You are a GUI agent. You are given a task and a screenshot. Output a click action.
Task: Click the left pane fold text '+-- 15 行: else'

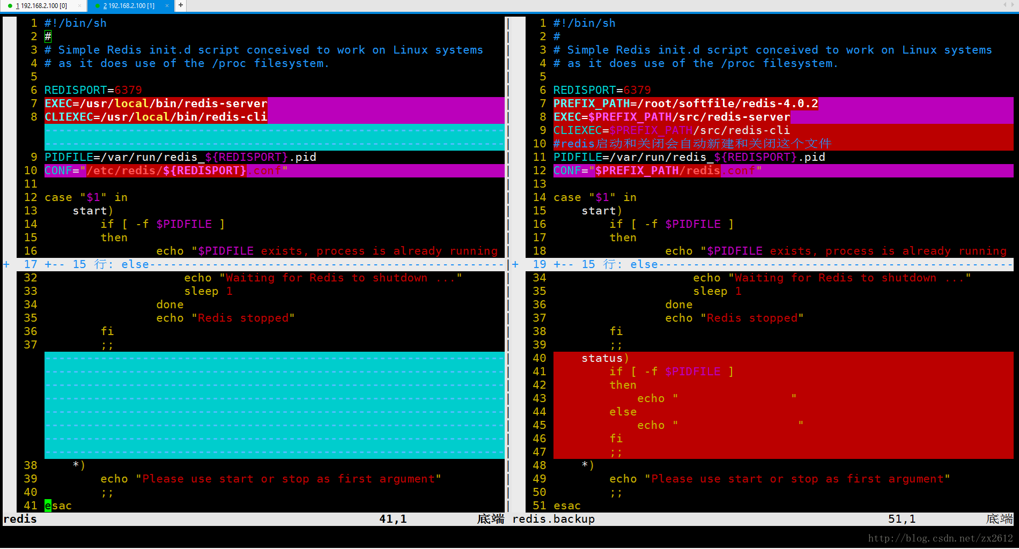click(97, 264)
